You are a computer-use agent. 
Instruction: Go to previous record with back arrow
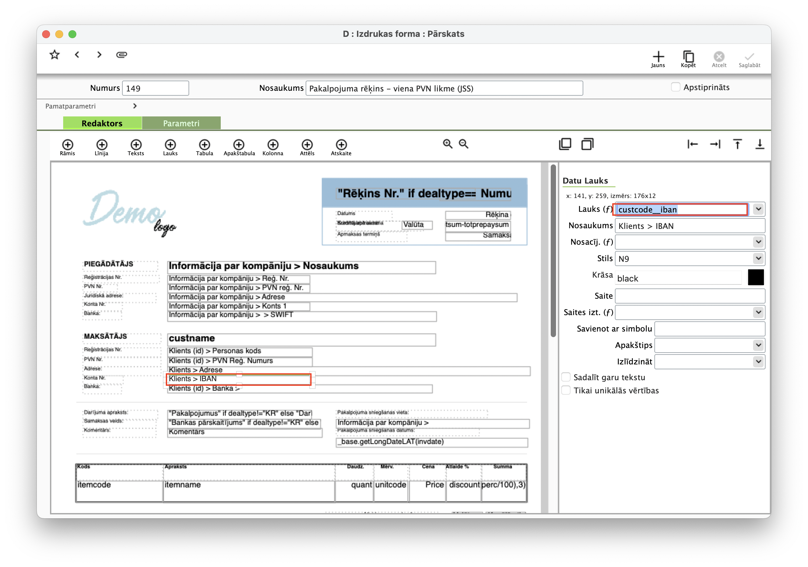[77, 55]
